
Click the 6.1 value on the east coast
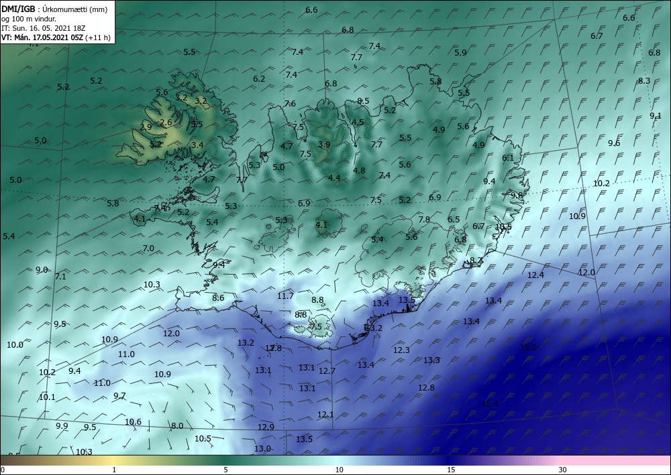click(x=507, y=157)
